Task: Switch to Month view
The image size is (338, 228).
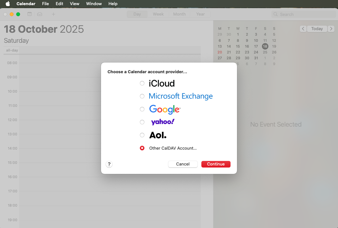Action: click(179, 14)
